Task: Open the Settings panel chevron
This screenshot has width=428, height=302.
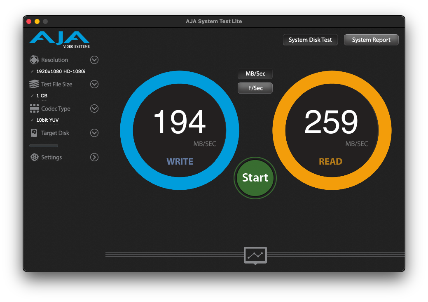Action: point(94,157)
